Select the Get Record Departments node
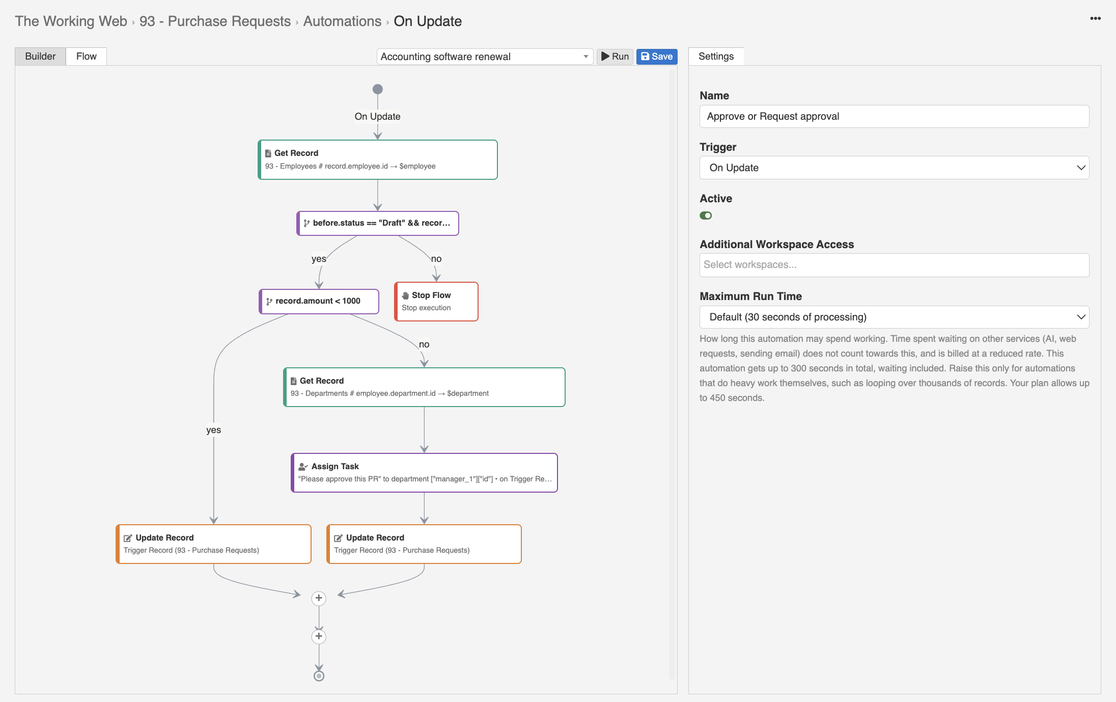This screenshot has width=1116, height=702. 424,387
